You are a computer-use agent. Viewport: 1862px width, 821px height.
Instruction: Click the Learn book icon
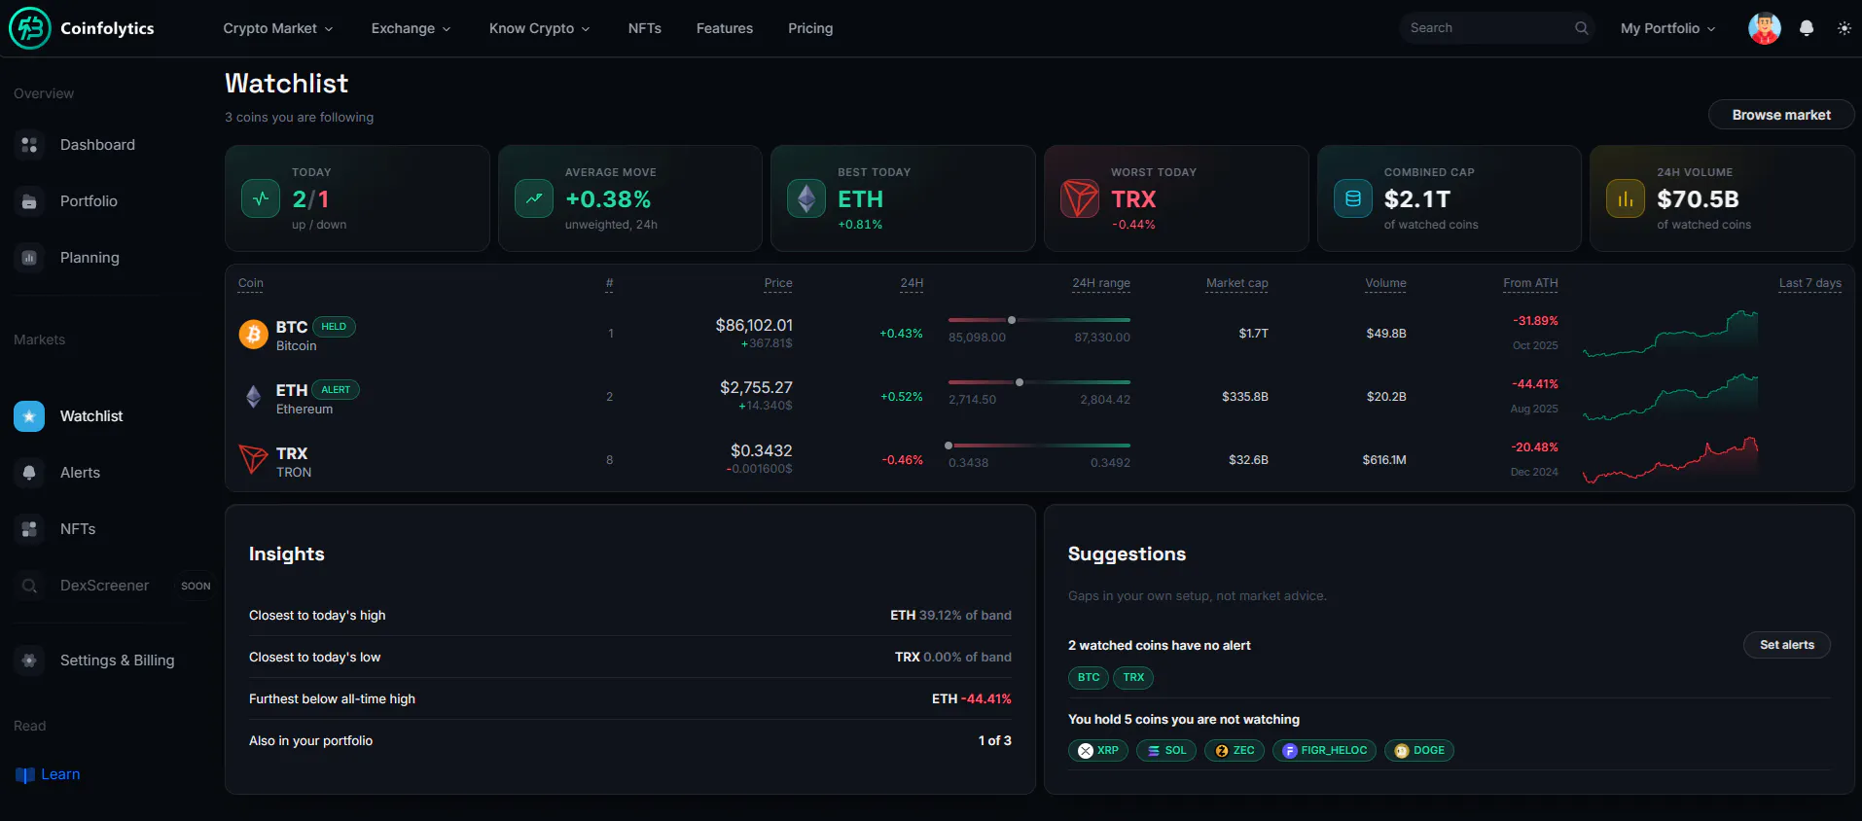coord(25,775)
